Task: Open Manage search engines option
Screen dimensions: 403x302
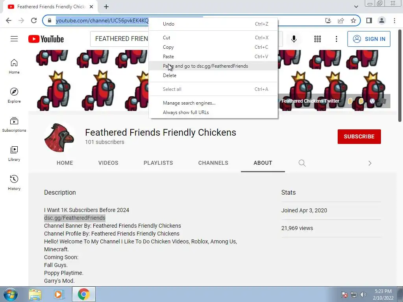Action: pyautogui.click(x=213, y=103)
